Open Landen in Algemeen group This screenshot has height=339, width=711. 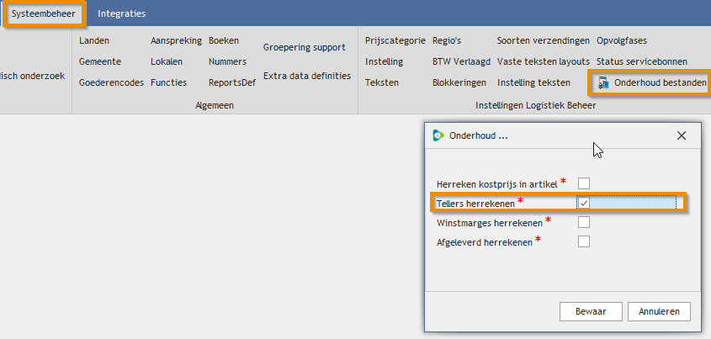click(x=94, y=40)
